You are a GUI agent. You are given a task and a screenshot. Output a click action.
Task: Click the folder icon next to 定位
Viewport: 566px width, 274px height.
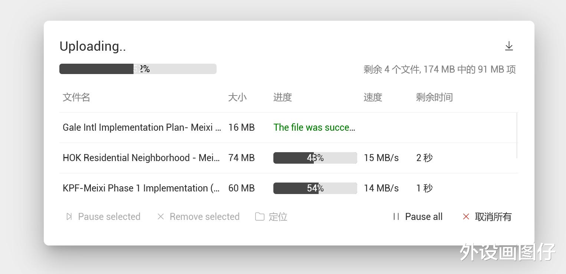pos(260,217)
